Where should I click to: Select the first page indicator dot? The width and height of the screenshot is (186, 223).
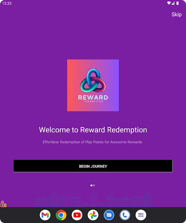click(91, 186)
